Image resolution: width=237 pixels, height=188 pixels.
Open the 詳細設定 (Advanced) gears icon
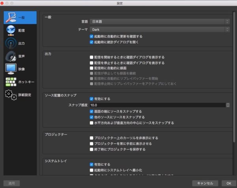11,95
